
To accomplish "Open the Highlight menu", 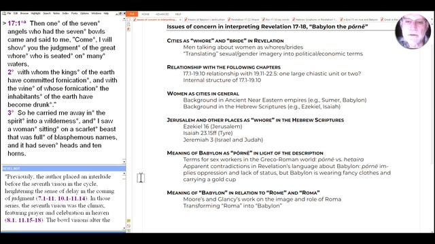I will tap(35, 14).
